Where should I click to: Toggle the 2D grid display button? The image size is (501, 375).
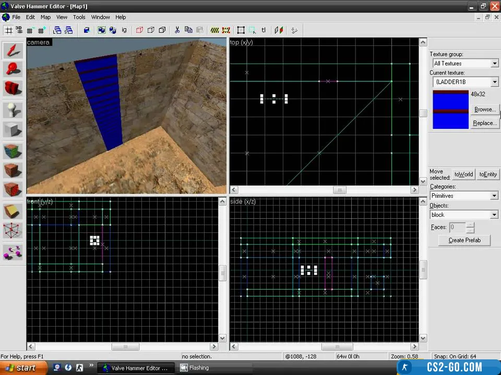point(9,30)
